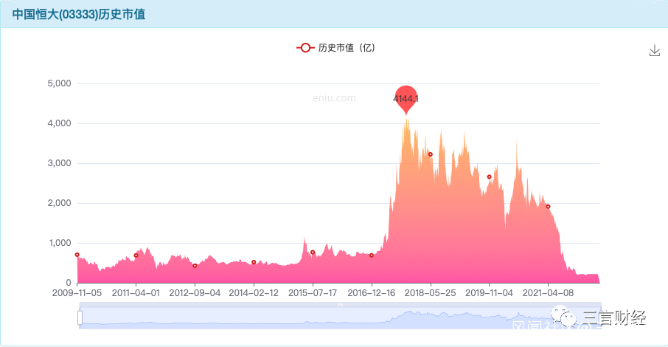Click the x-axis label 2019-11-04
668x347 pixels.
point(489,293)
